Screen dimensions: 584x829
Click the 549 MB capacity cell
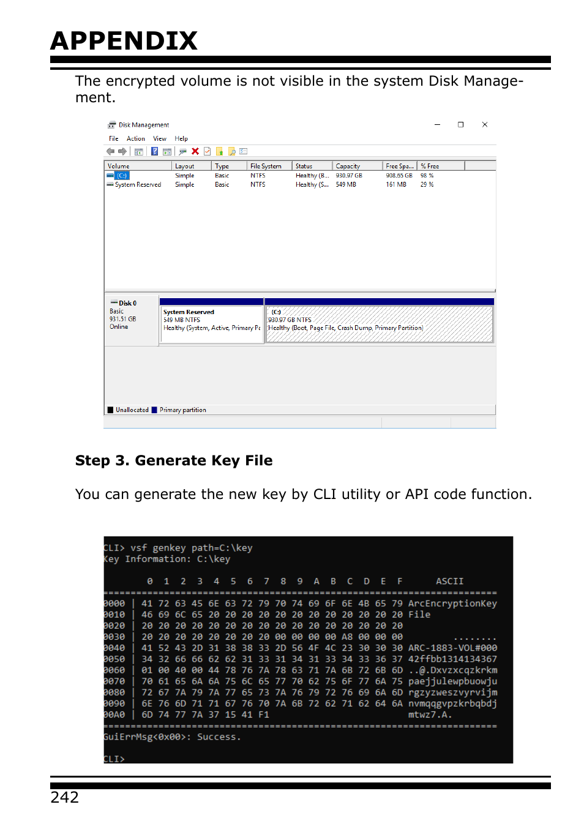346,184
